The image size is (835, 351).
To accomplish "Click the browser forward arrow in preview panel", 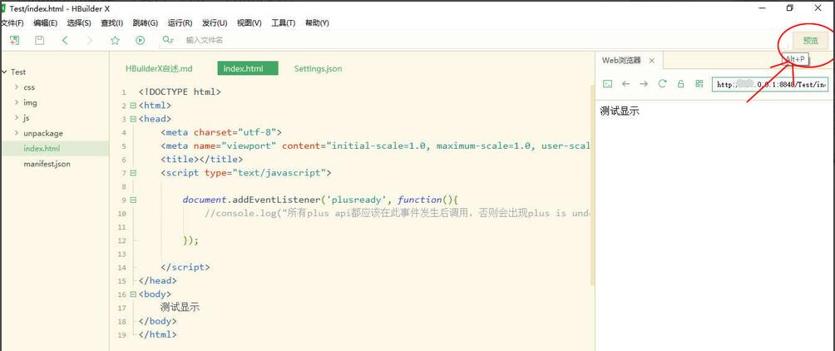I will [644, 84].
